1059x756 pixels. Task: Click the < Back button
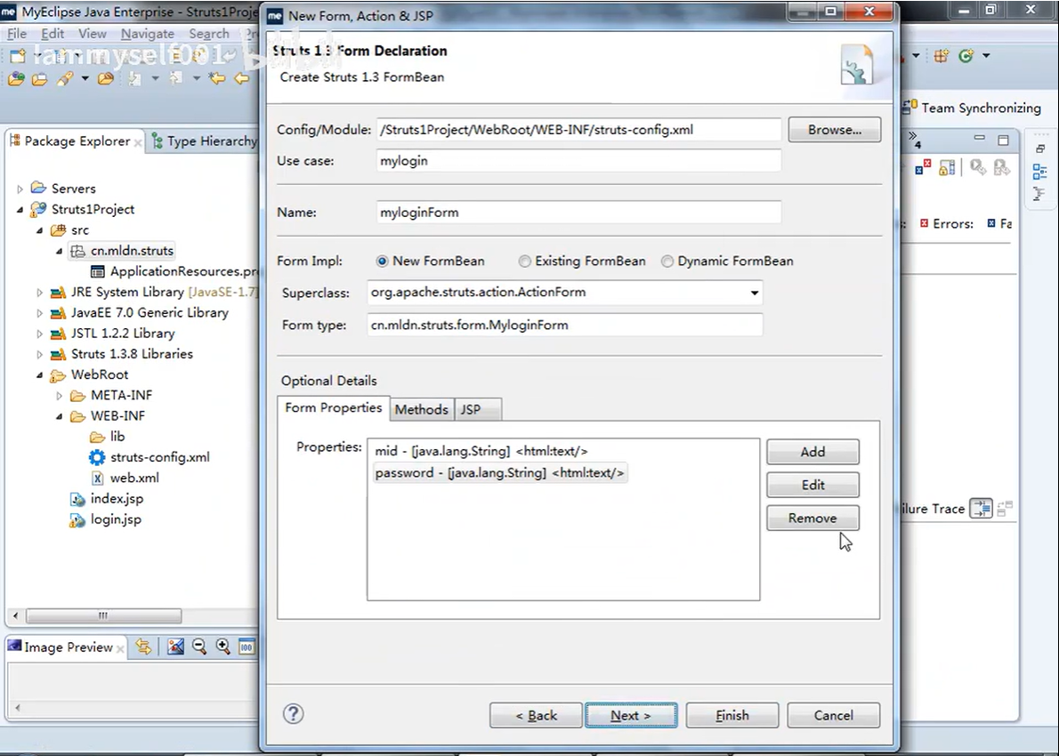(x=537, y=715)
